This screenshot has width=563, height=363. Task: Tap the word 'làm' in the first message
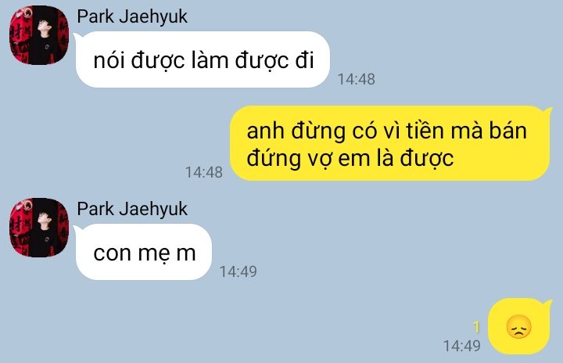pyautogui.click(x=210, y=60)
